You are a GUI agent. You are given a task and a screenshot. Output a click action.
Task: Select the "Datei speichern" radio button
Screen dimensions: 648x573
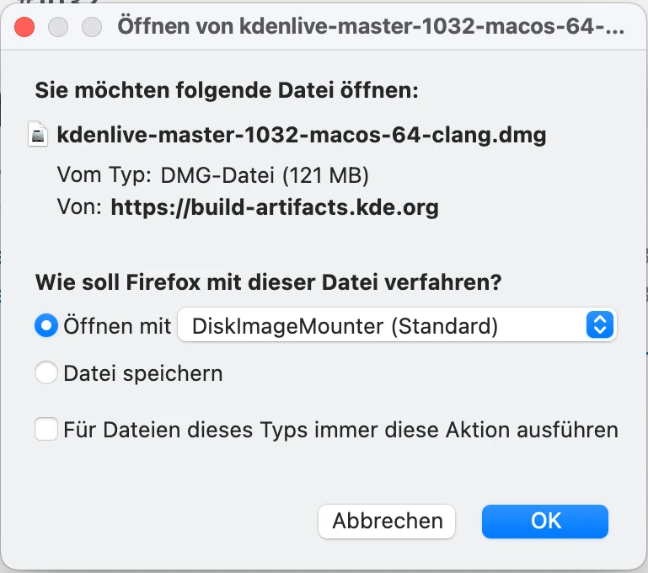[x=46, y=372]
